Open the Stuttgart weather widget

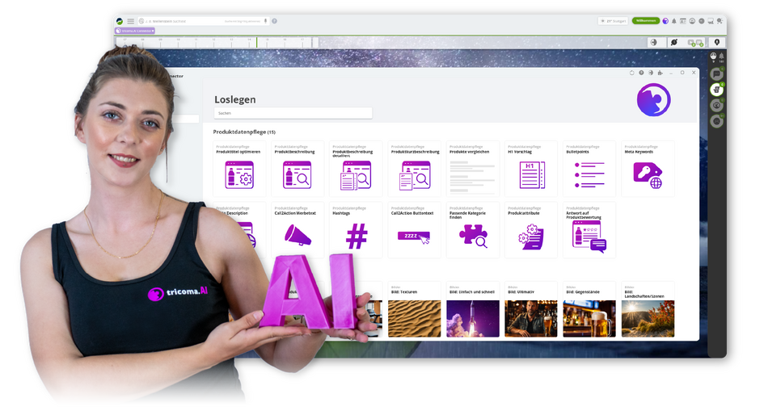click(x=614, y=21)
